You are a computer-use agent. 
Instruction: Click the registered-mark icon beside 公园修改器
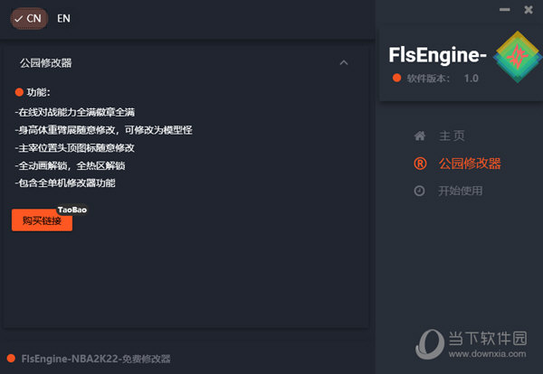(x=419, y=164)
